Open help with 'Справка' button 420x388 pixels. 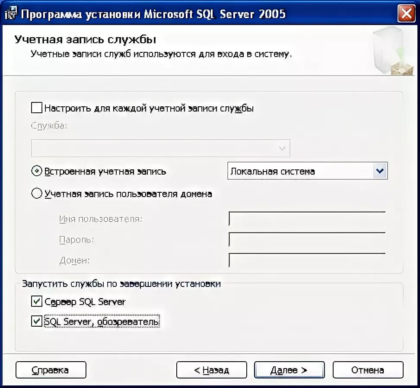[51, 370]
